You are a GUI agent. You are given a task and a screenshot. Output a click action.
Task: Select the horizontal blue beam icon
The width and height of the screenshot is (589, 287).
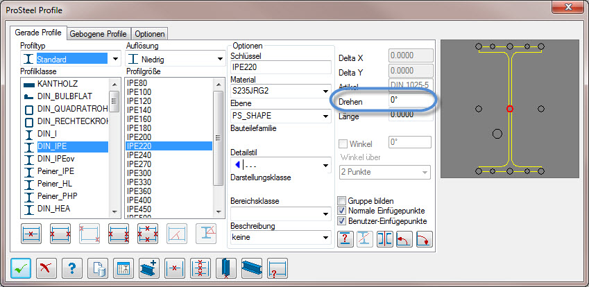pyautogui.click(x=252, y=268)
